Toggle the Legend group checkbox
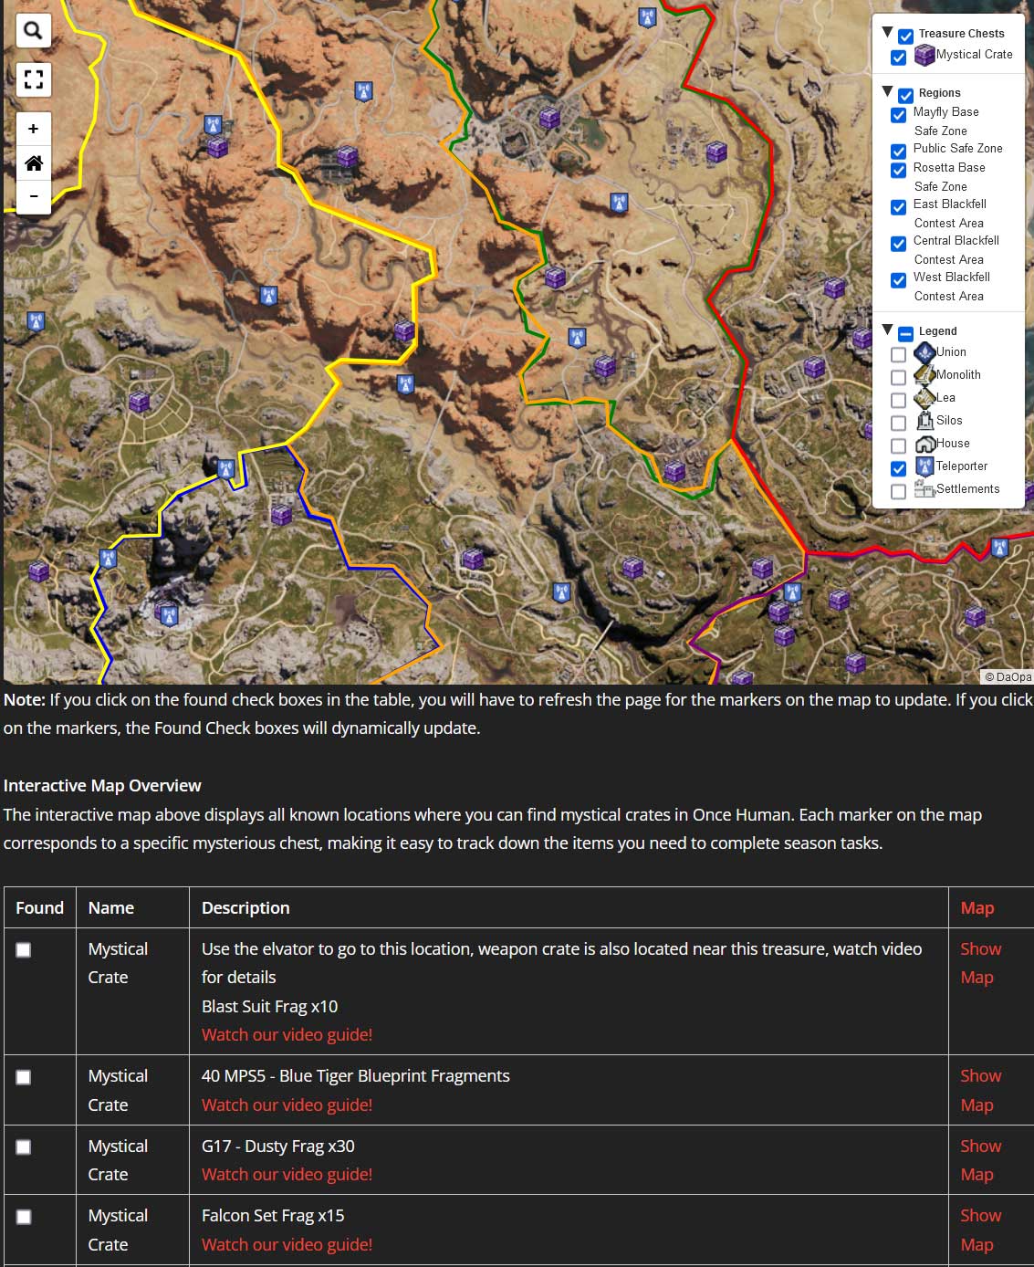The height and width of the screenshot is (1267, 1034). pos(905,334)
